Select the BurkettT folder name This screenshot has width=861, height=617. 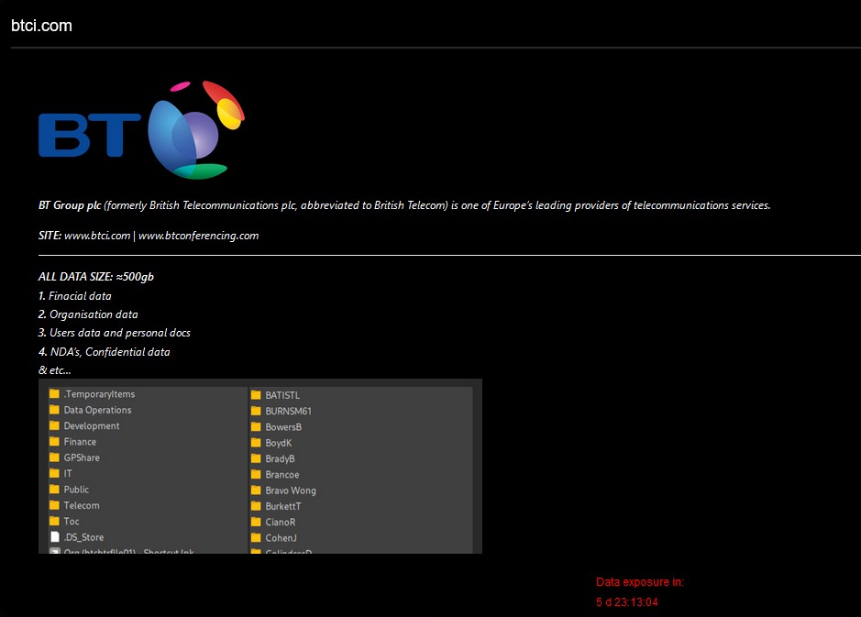[x=282, y=506]
